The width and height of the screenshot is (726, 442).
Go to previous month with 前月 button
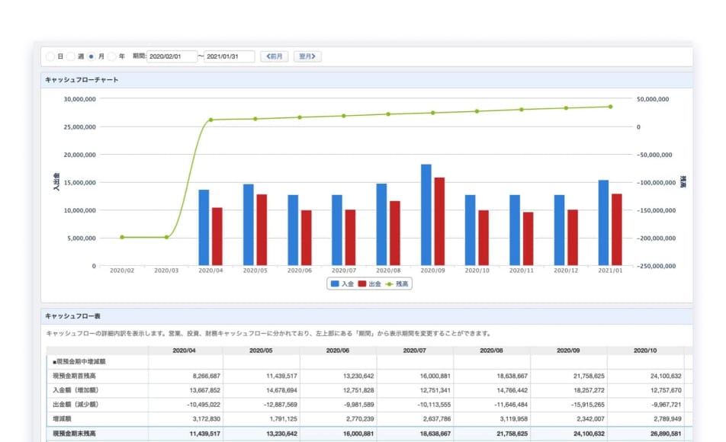(274, 56)
